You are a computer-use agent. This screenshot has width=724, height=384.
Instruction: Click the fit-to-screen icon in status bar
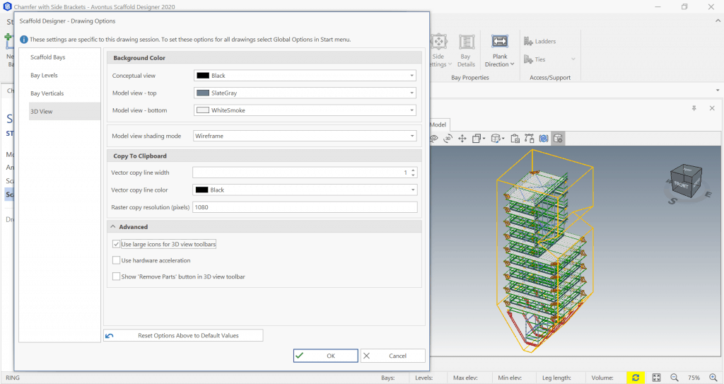pos(656,378)
